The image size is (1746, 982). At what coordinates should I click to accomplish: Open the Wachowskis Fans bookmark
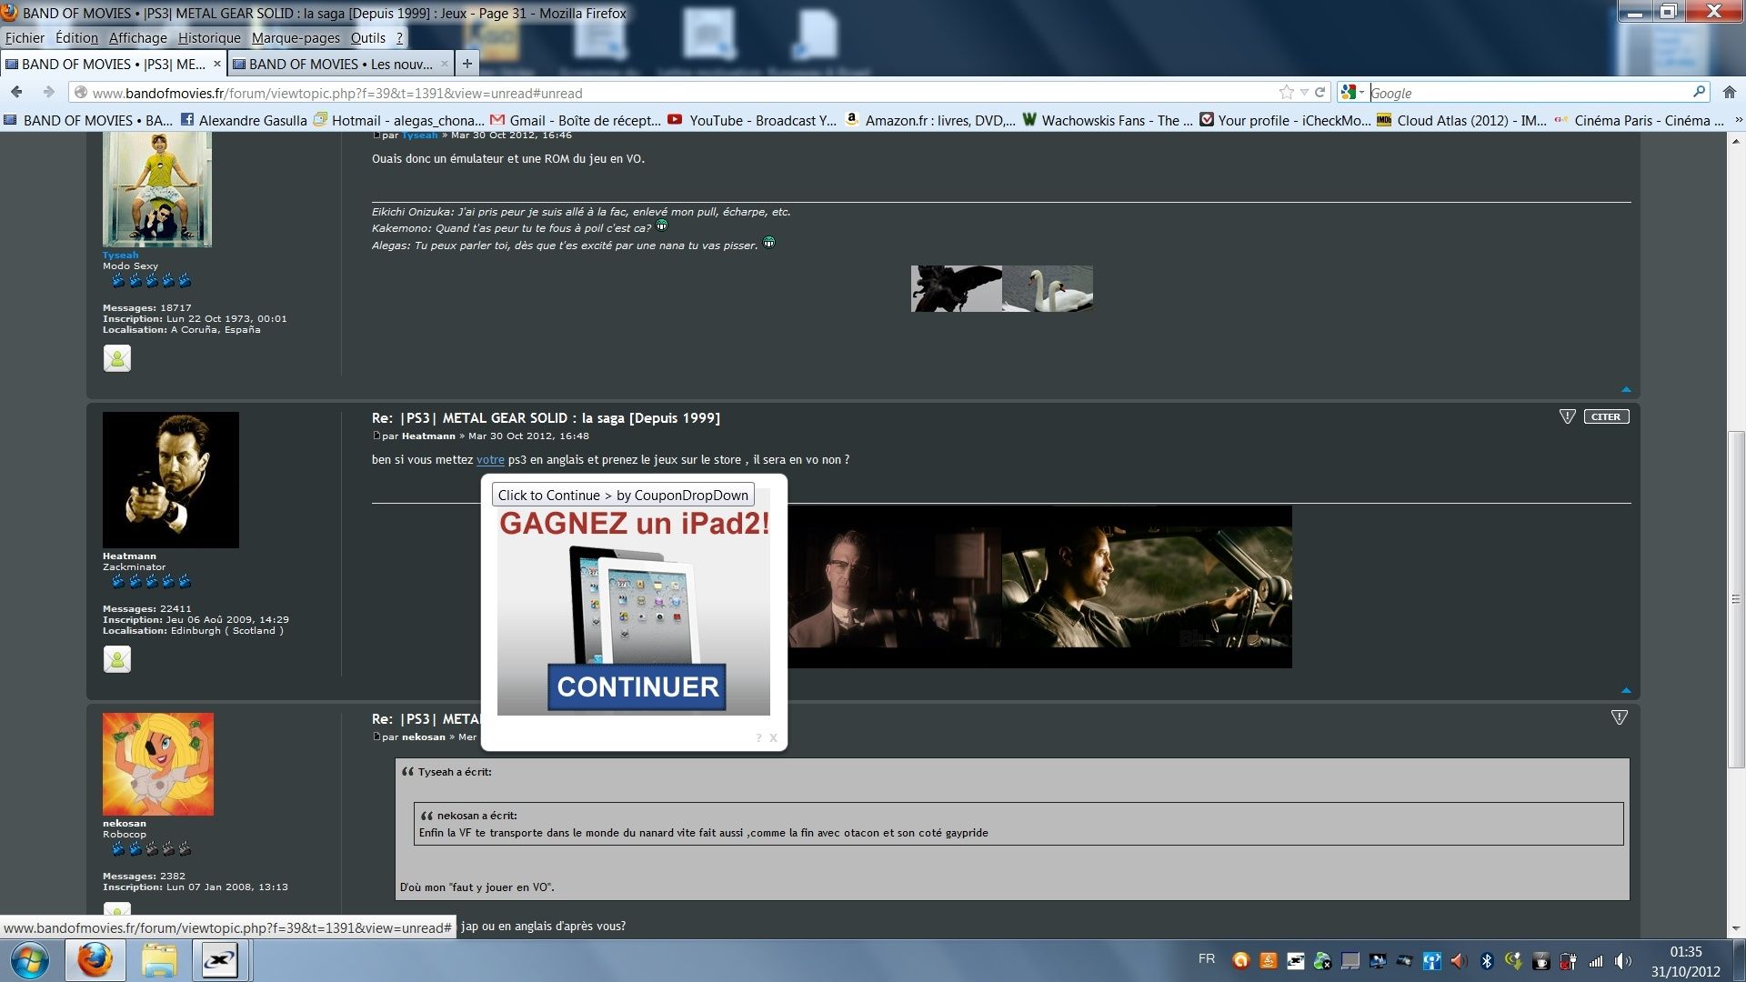point(1108,120)
